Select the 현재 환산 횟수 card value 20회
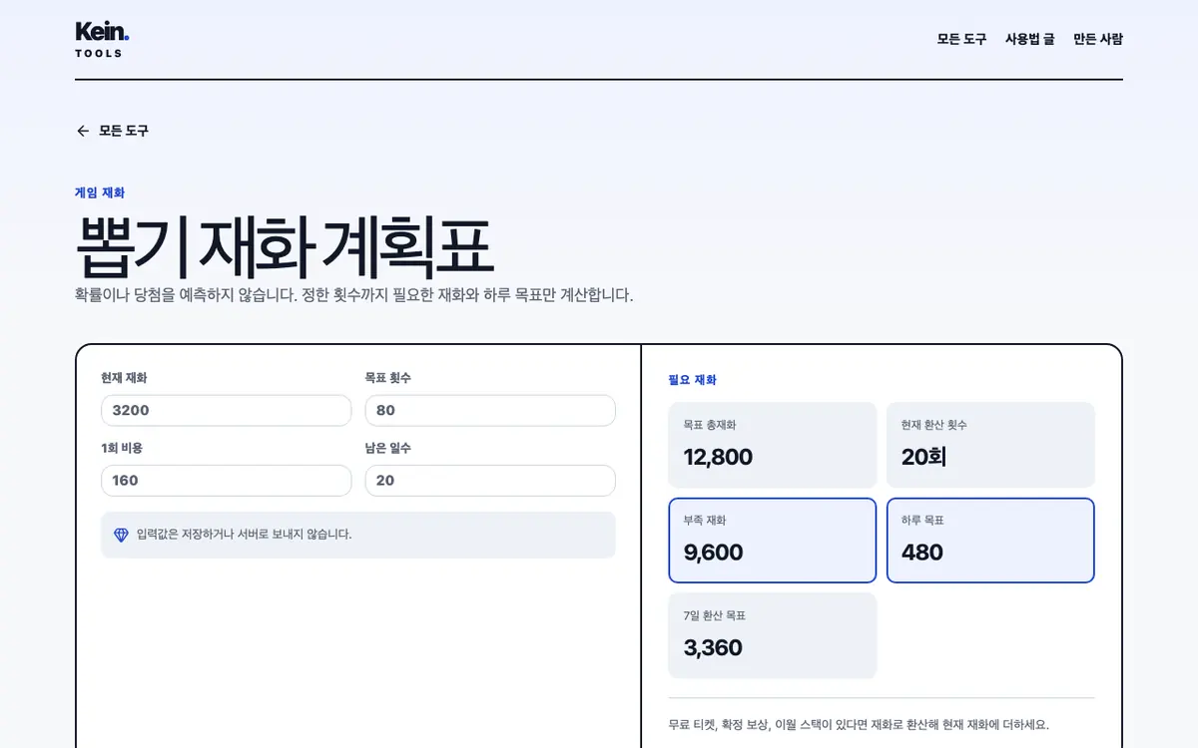This screenshot has height=748, width=1198. pyautogui.click(x=923, y=457)
